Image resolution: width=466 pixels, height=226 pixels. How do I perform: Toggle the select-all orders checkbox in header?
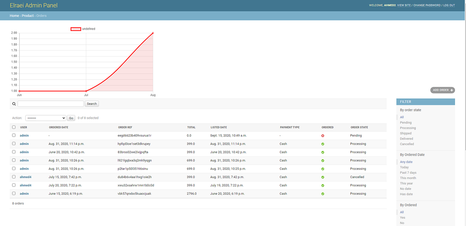pyautogui.click(x=14, y=127)
